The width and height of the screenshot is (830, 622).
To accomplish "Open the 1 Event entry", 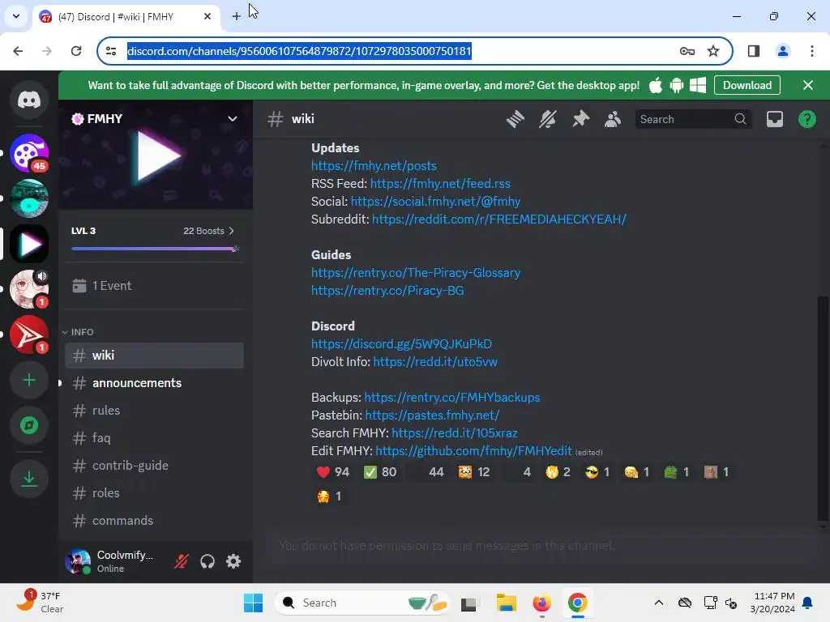I will tap(155, 286).
